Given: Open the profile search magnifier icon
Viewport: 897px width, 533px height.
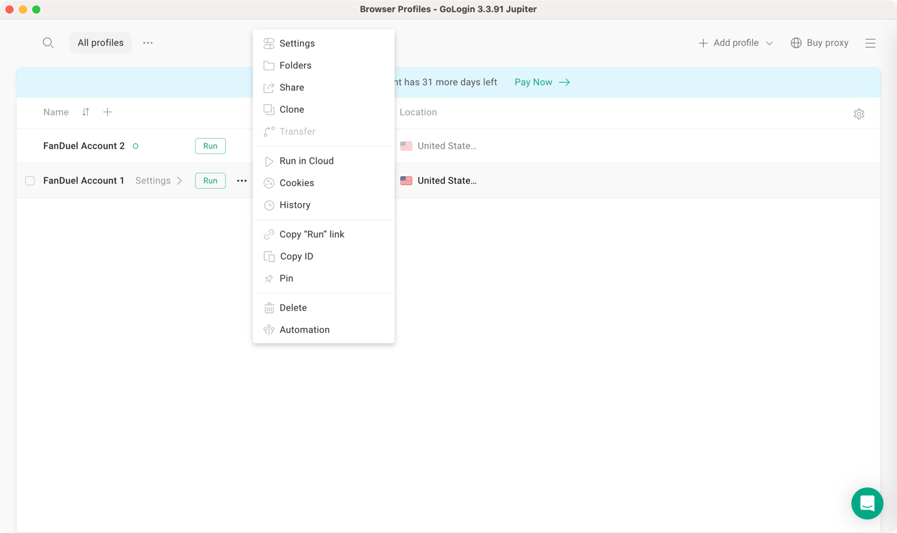Looking at the screenshot, I should pyautogui.click(x=48, y=43).
